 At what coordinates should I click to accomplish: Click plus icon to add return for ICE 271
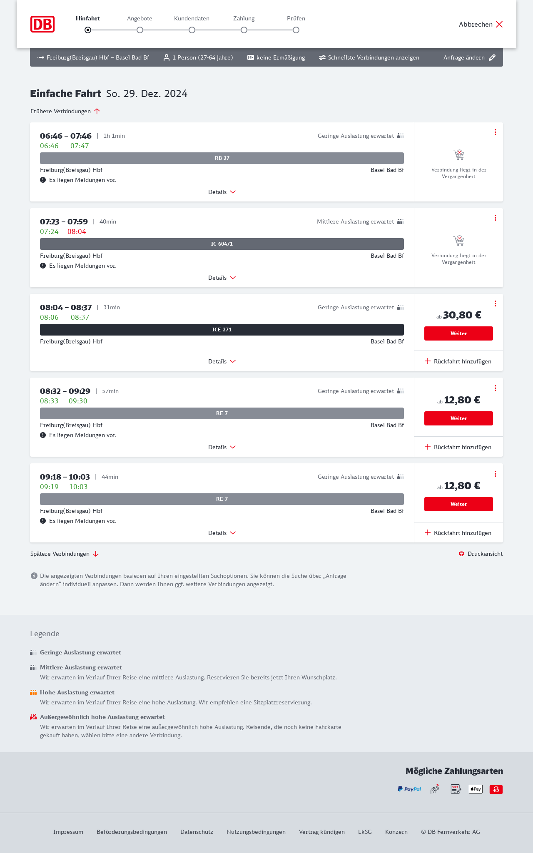(x=428, y=361)
